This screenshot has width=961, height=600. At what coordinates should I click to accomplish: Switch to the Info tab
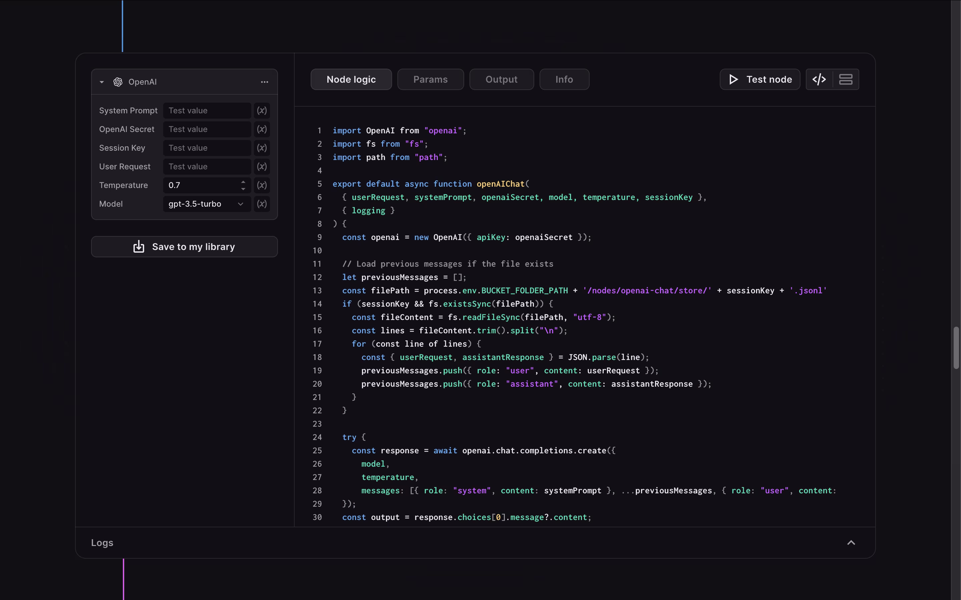click(564, 79)
